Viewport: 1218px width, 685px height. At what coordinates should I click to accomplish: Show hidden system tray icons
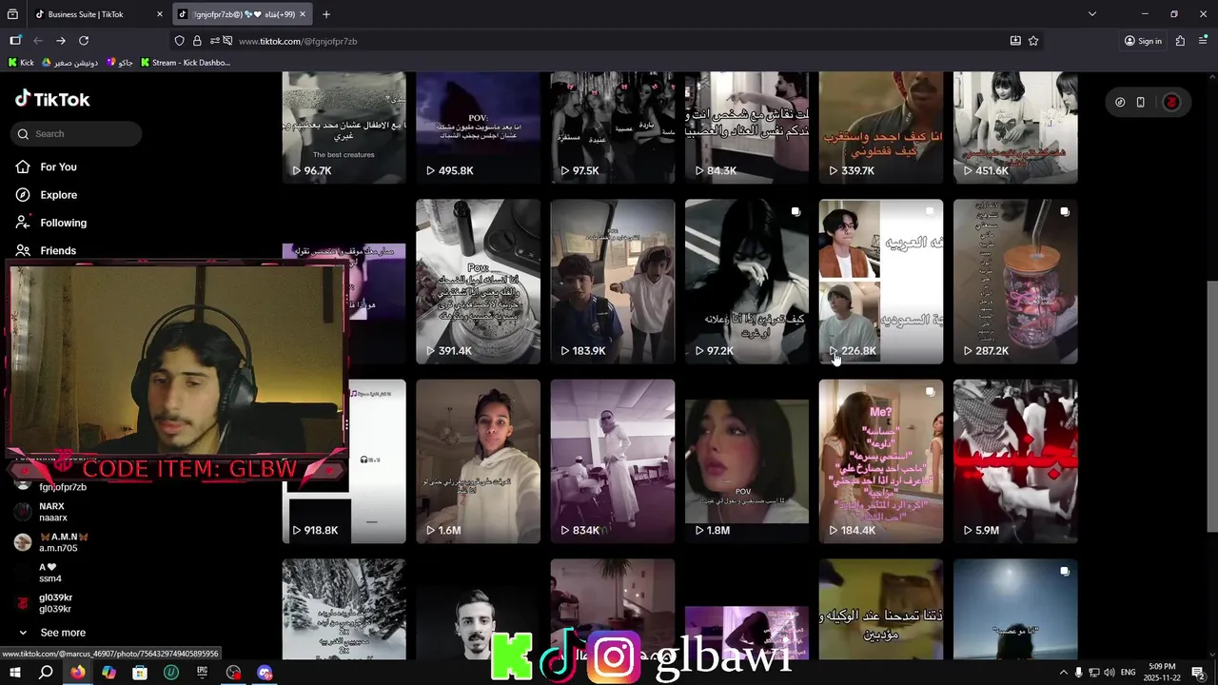point(1063,673)
